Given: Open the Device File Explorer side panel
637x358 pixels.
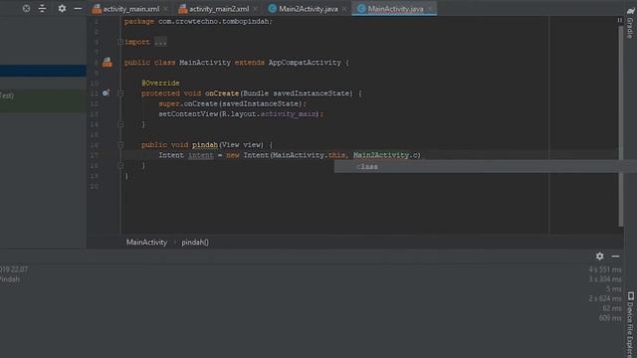Looking at the screenshot, I should (630, 325).
